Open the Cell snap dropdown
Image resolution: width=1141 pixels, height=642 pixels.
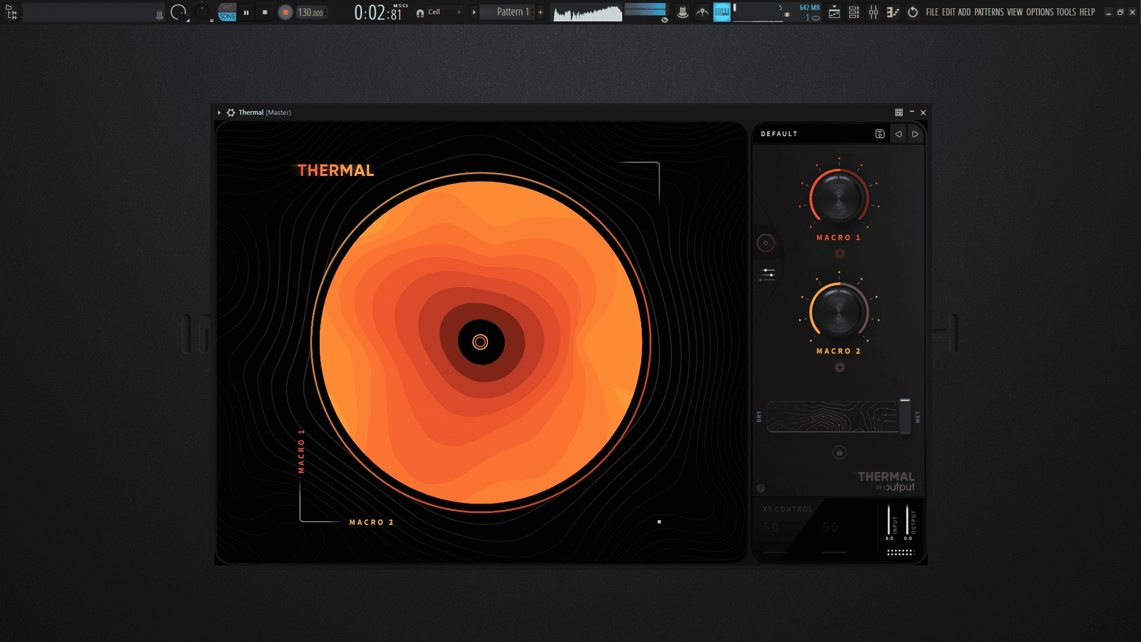(x=445, y=12)
